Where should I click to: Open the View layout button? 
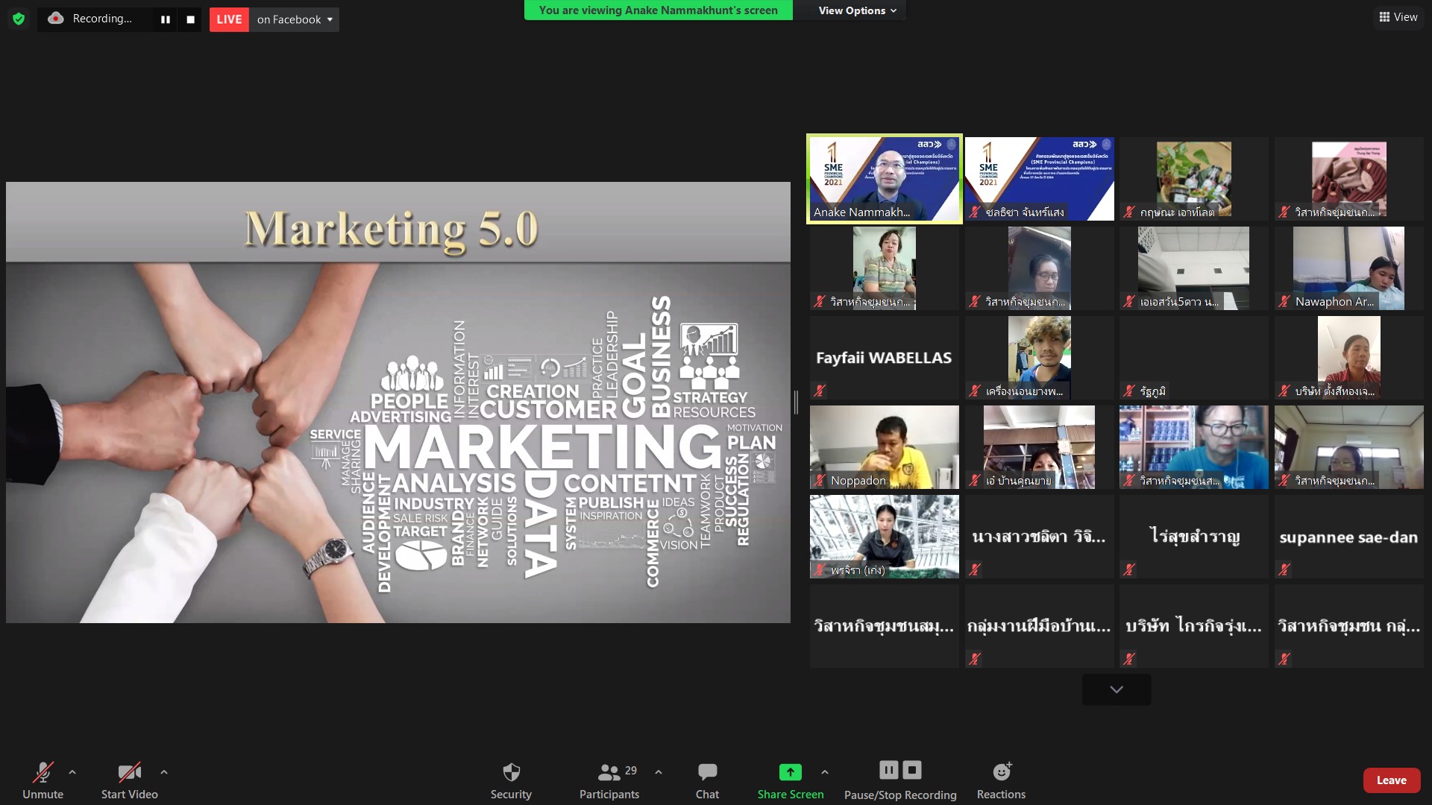click(1398, 17)
